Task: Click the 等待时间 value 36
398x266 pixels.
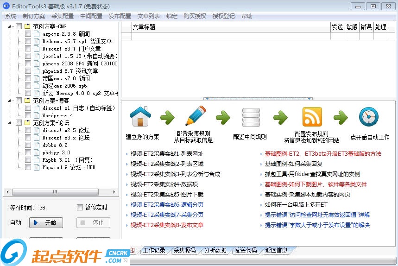Action: coord(42,208)
